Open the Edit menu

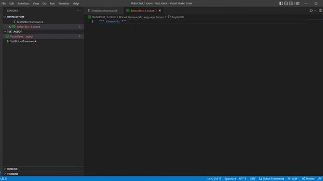pos(12,4)
